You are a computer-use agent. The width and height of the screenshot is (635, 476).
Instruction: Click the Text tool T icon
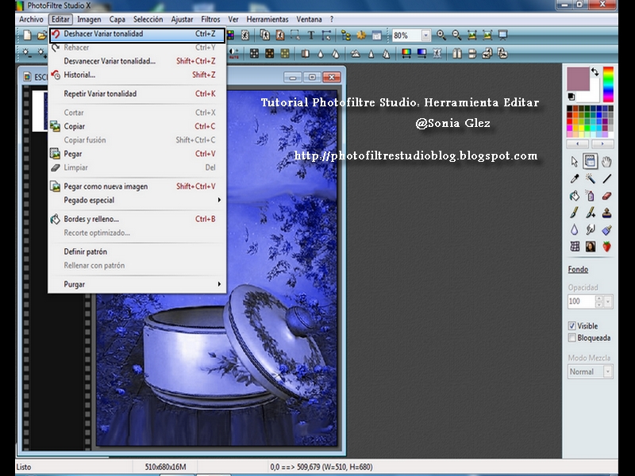[310, 35]
